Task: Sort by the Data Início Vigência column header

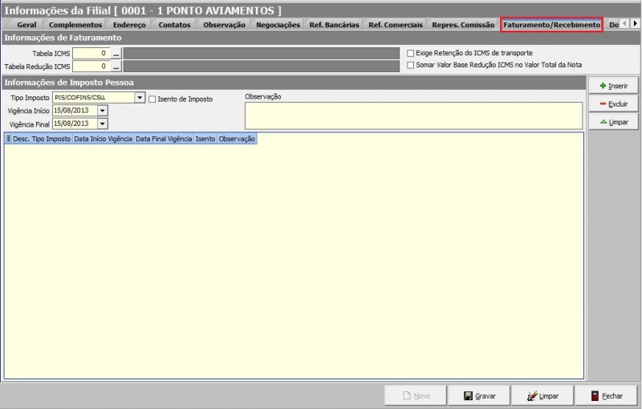Action: tap(103, 139)
